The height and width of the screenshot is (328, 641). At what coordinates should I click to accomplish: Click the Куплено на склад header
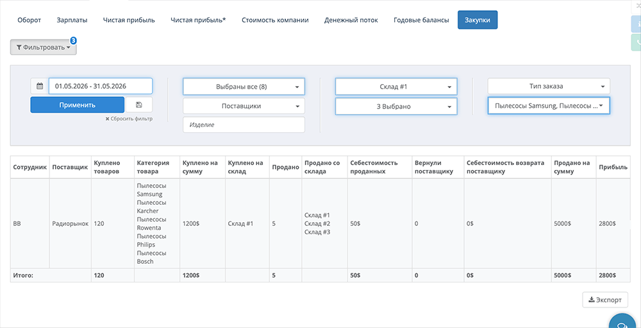tap(247, 167)
